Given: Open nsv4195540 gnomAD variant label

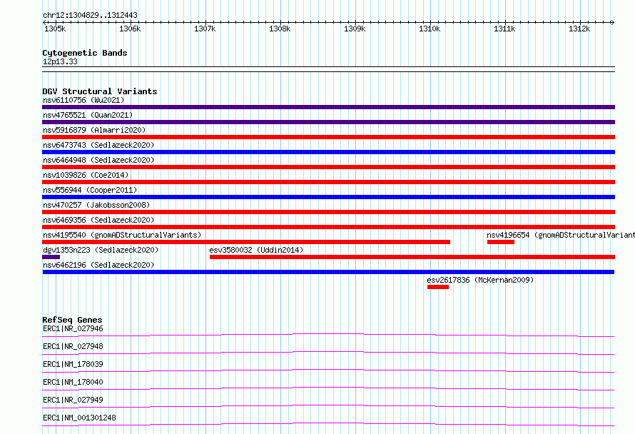Looking at the screenshot, I should click(x=122, y=235).
